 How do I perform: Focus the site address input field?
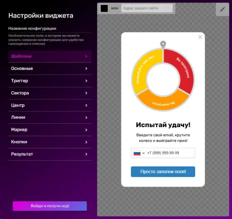tap(147, 8)
